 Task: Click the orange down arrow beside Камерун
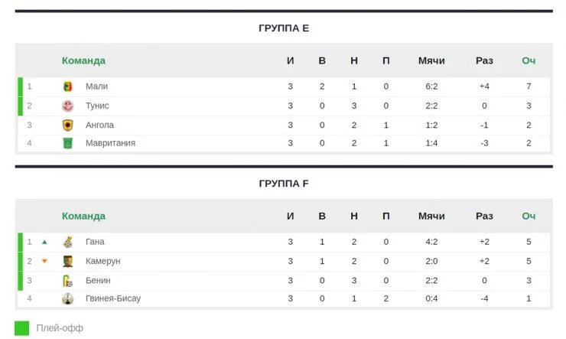(x=44, y=261)
